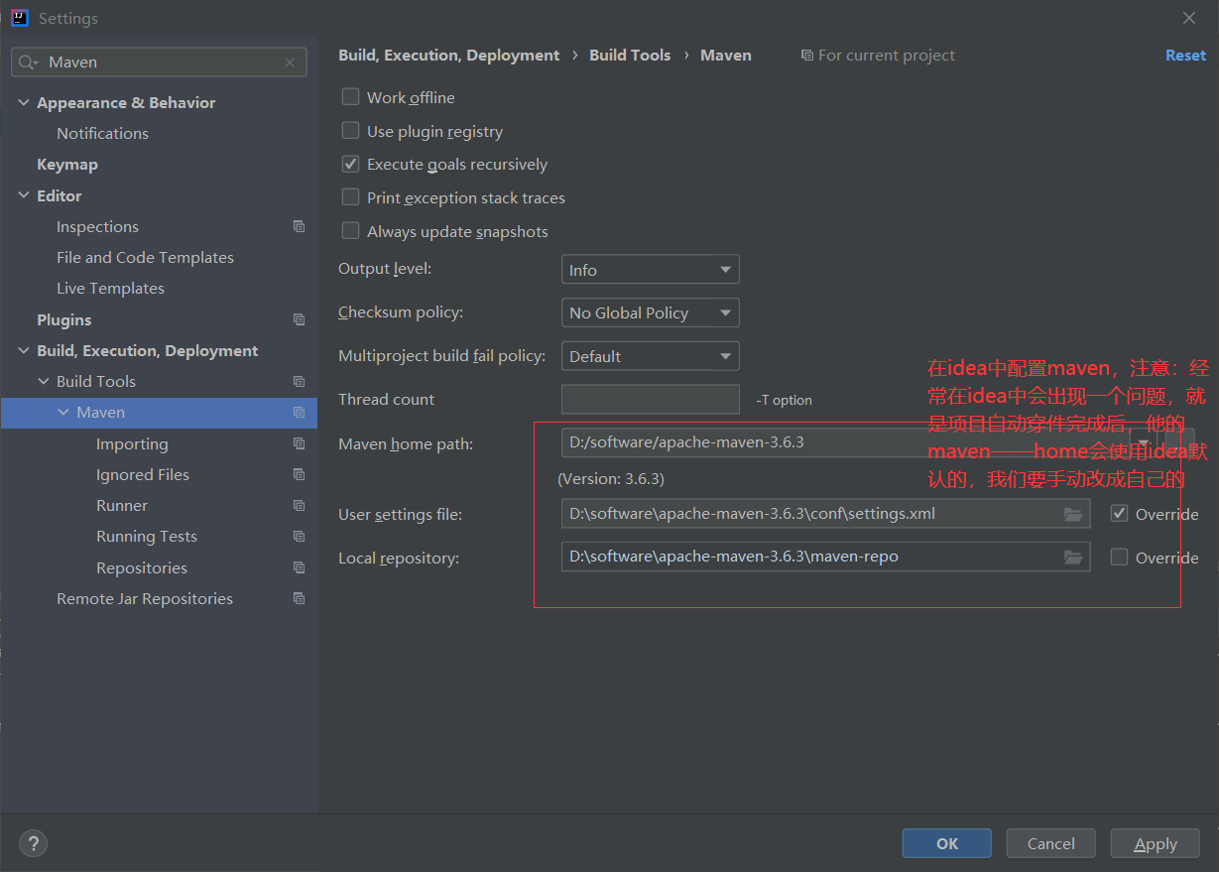The image size is (1219, 872).
Task: Click the Apply button
Action: pos(1156,843)
